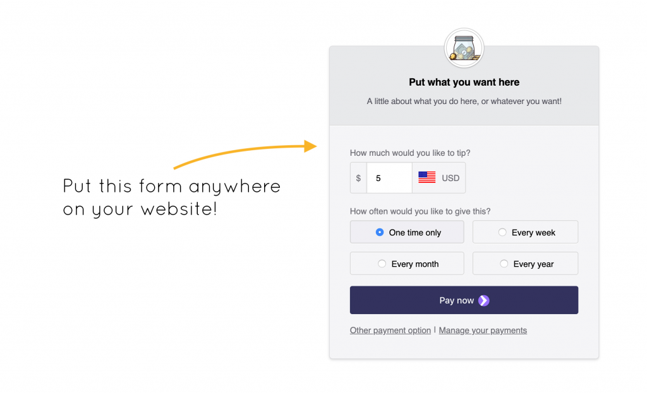This screenshot has width=647, height=393.
Task: Click the purple arrow icon on Pay now
Action: [x=483, y=300]
